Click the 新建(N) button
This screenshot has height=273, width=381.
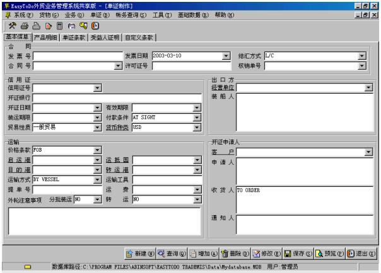[140, 253]
